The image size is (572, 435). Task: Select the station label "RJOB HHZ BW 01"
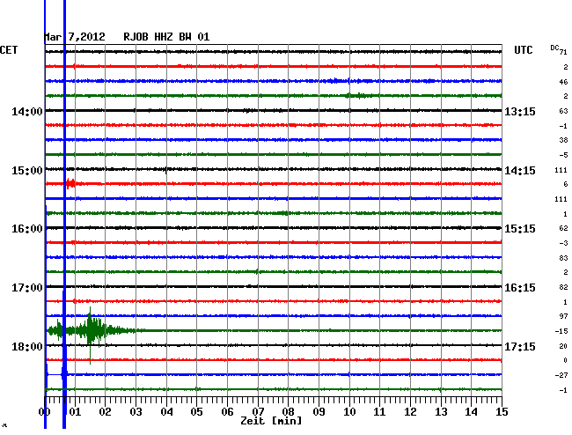click(x=166, y=37)
